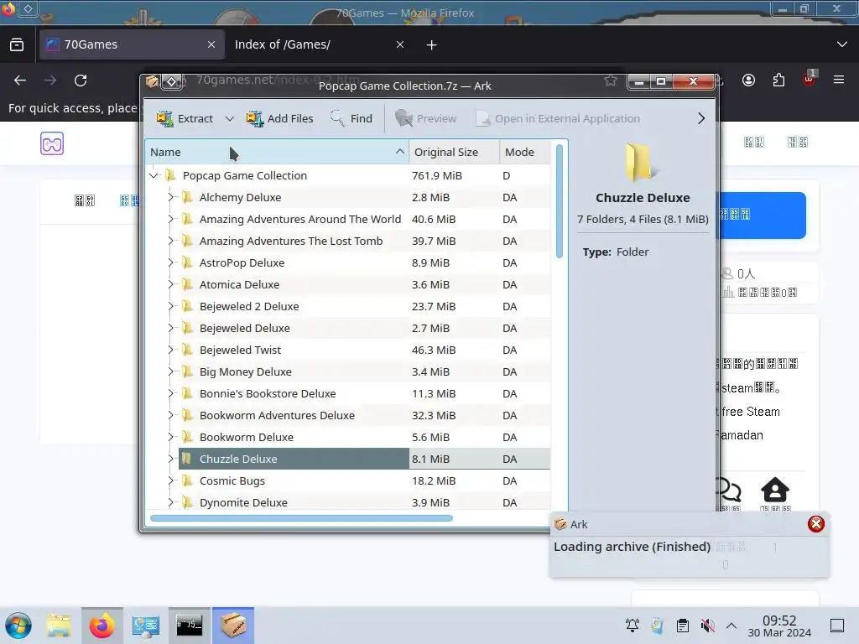Collapse the Popcap Game Collection root folder
859x644 pixels.
pos(154,175)
